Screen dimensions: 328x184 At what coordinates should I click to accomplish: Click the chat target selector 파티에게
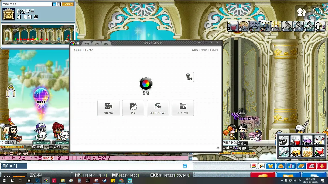(14, 166)
